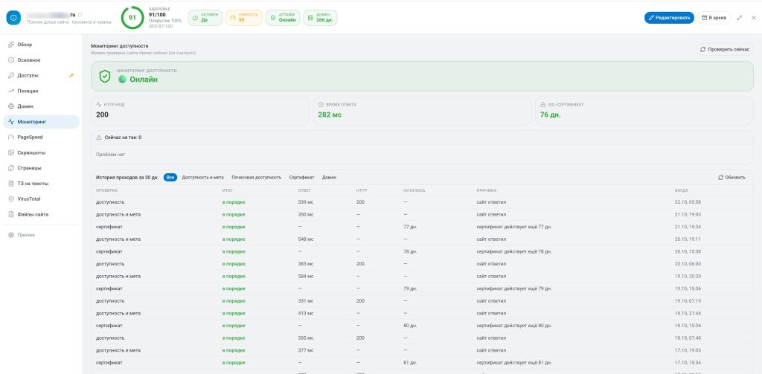Click the key icon next to Доступы
Screen dimensions: 762x374
[x=71, y=75]
